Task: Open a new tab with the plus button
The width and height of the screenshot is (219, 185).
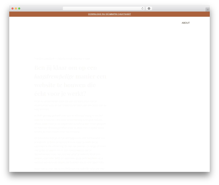Action: tap(208, 10)
